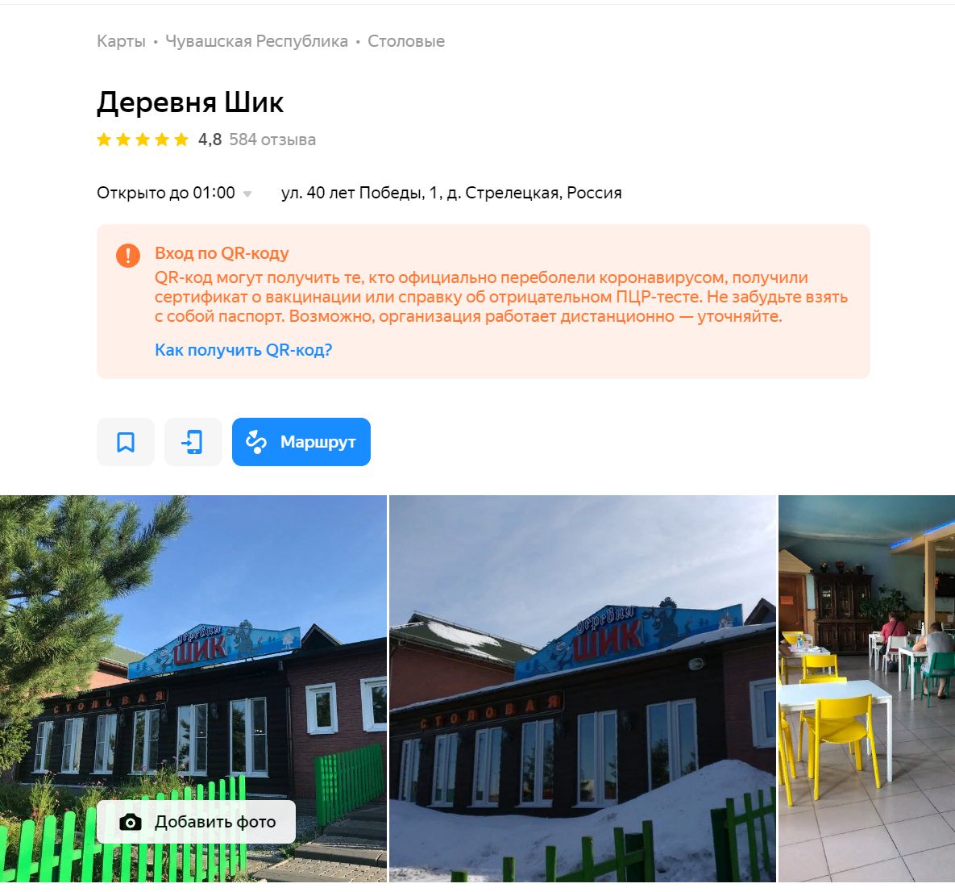The width and height of the screenshot is (955, 892).
Task: Open Чувашская Республика breadcrumb
Action: tap(256, 41)
